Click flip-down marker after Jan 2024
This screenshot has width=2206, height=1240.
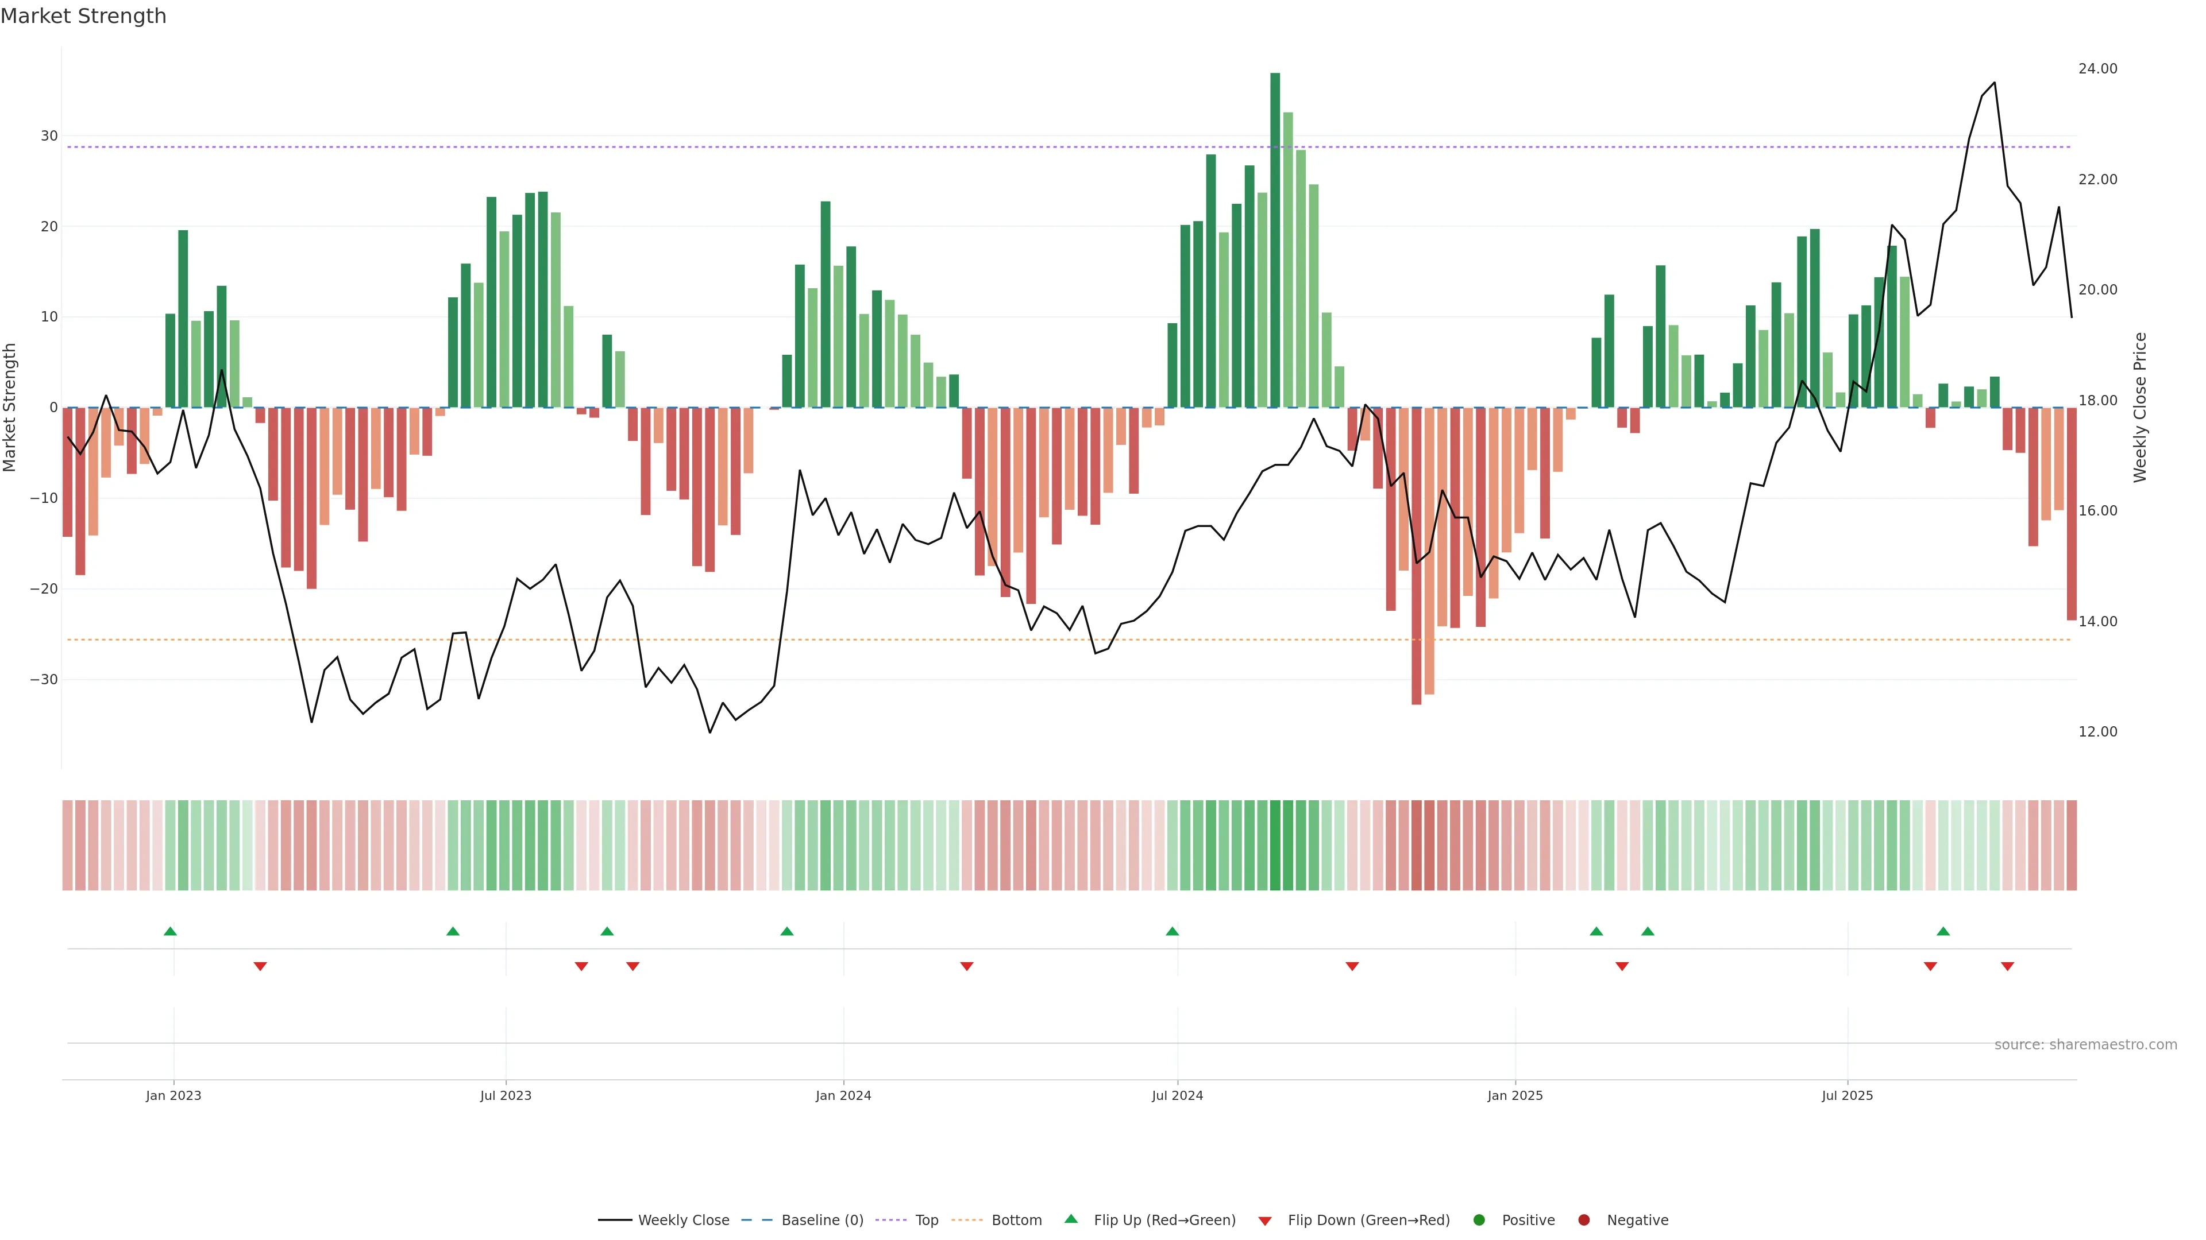tap(967, 966)
